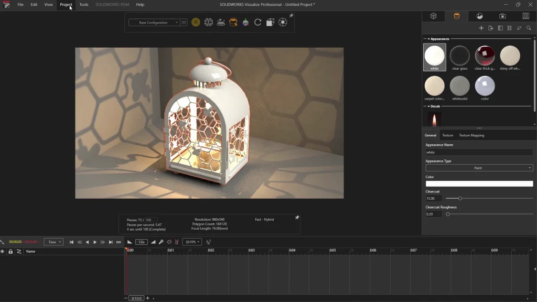Click the search icon in the Appearances panel
The image size is (537, 302).
click(x=529, y=28)
